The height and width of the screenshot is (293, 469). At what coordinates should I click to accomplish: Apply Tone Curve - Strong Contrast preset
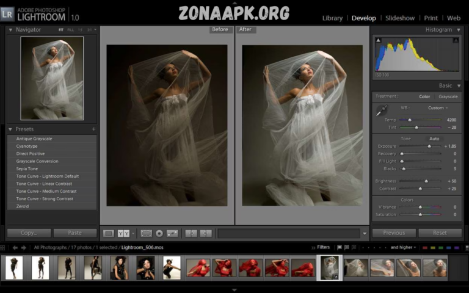[x=52, y=198]
